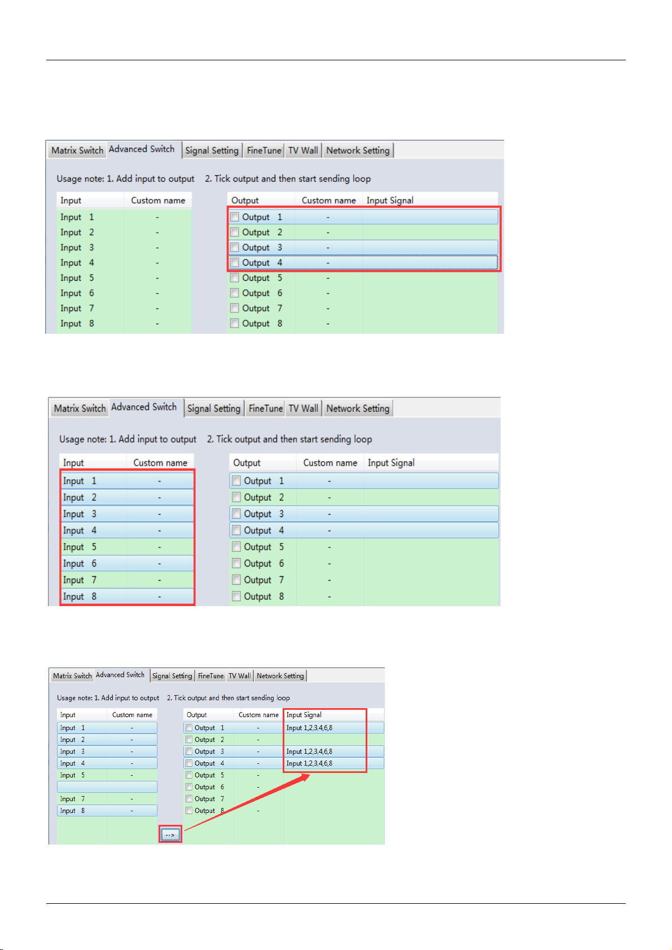The image size is (672, 950).
Task: Check Output 4 box in bottom screenshot
Action: (x=189, y=763)
